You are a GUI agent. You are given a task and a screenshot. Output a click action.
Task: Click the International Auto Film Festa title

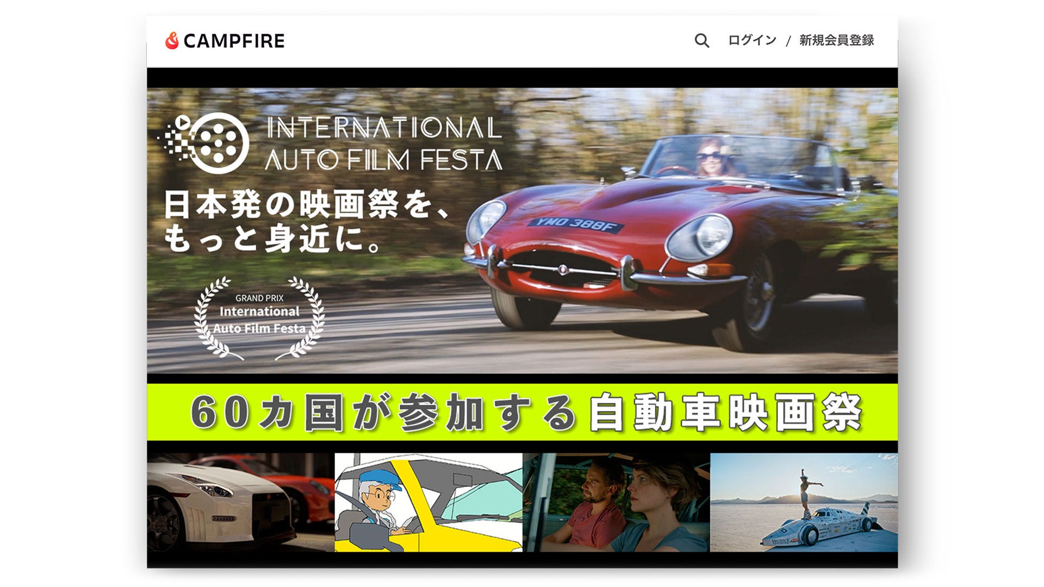383,143
